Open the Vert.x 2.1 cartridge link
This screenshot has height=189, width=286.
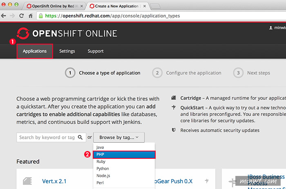pyautogui.click(x=54, y=181)
